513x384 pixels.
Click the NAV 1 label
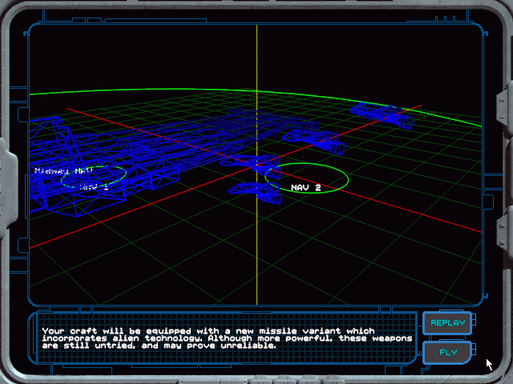click(x=94, y=186)
